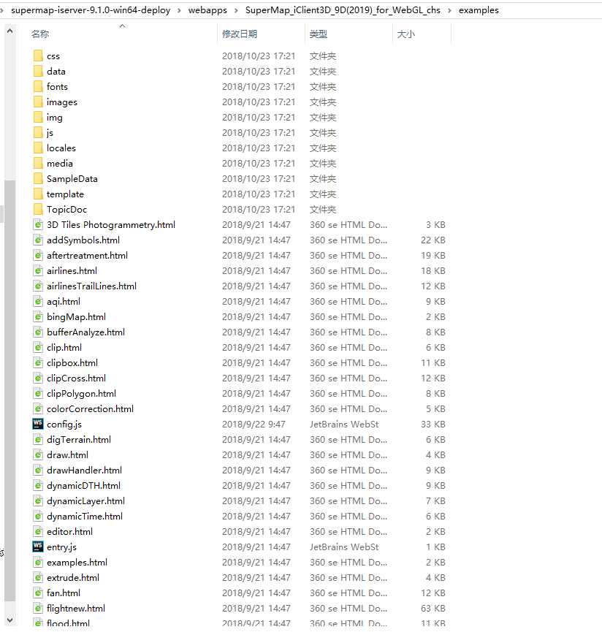Screen dimensions: 602x632
Task: Click the HTML icon of aqi.html
Action: tap(38, 301)
